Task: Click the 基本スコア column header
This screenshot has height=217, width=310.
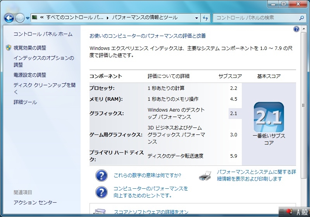Action: click(x=269, y=76)
